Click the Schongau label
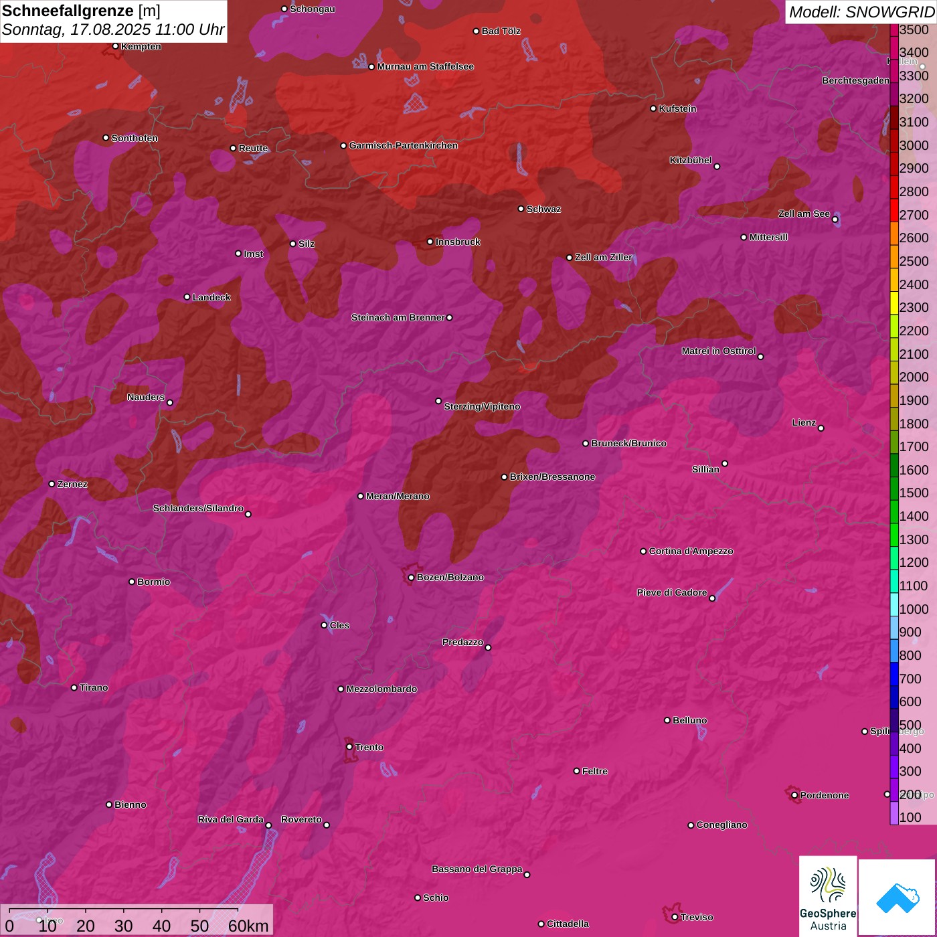 click(313, 9)
